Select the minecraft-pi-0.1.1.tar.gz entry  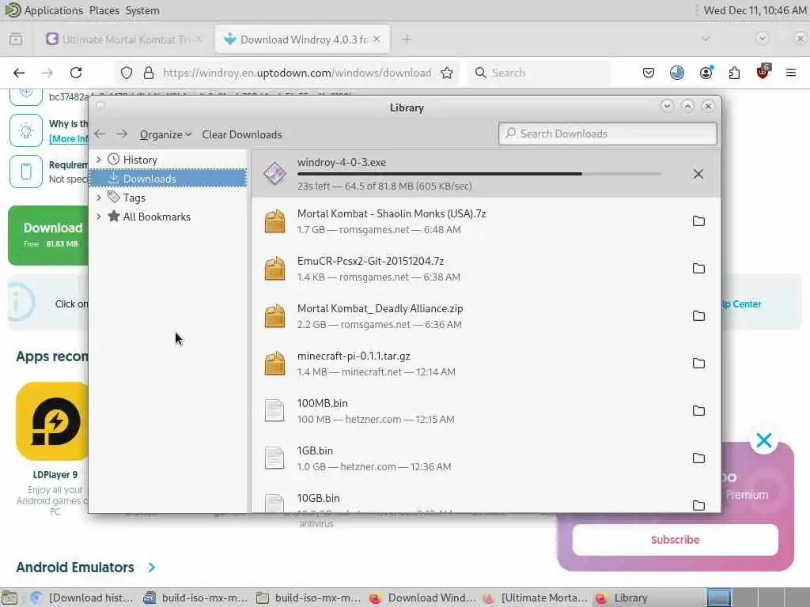(x=486, y=364)
